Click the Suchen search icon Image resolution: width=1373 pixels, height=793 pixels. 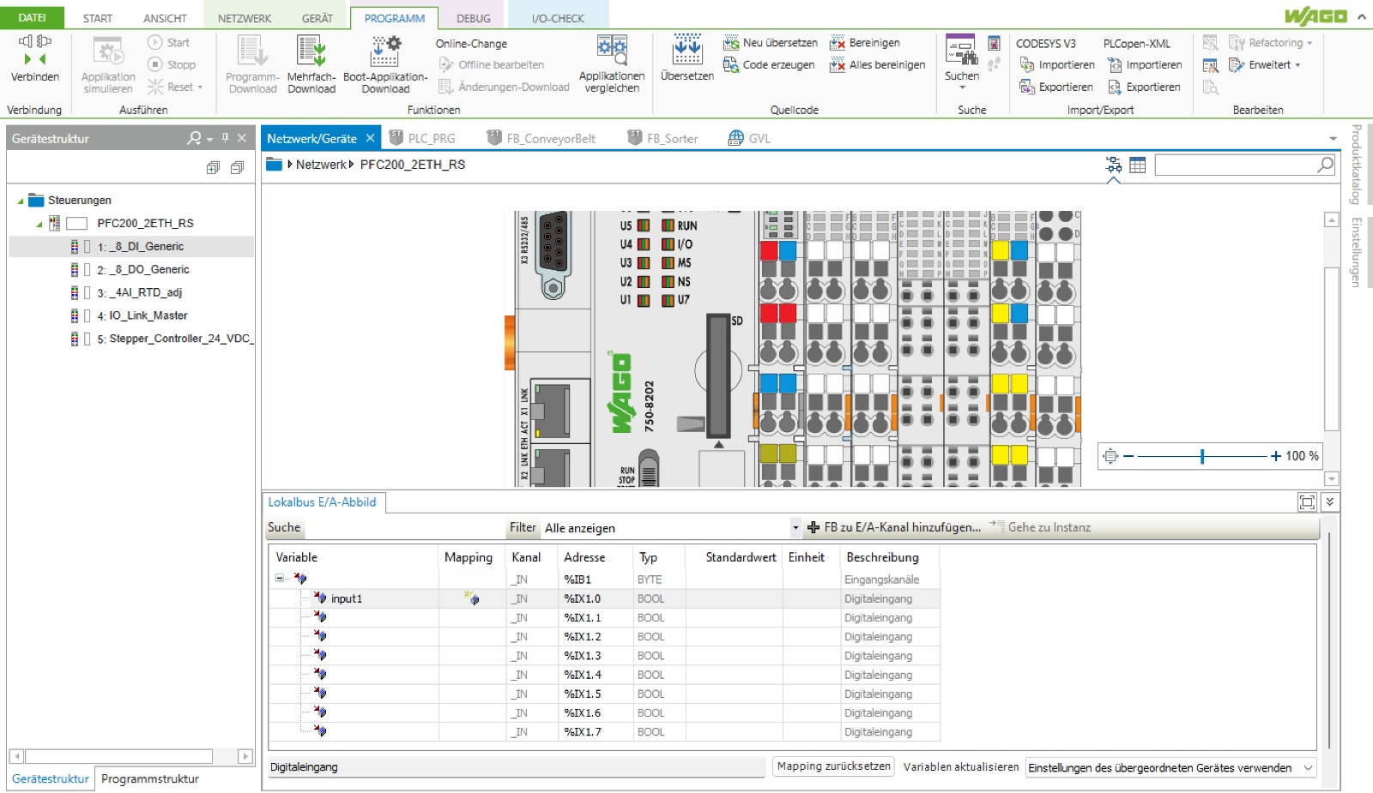coord(961,51)
